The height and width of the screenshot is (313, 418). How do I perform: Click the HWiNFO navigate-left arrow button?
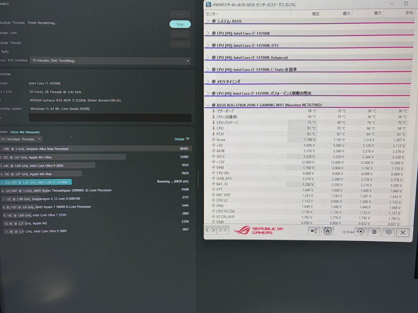tap(208, 230)
